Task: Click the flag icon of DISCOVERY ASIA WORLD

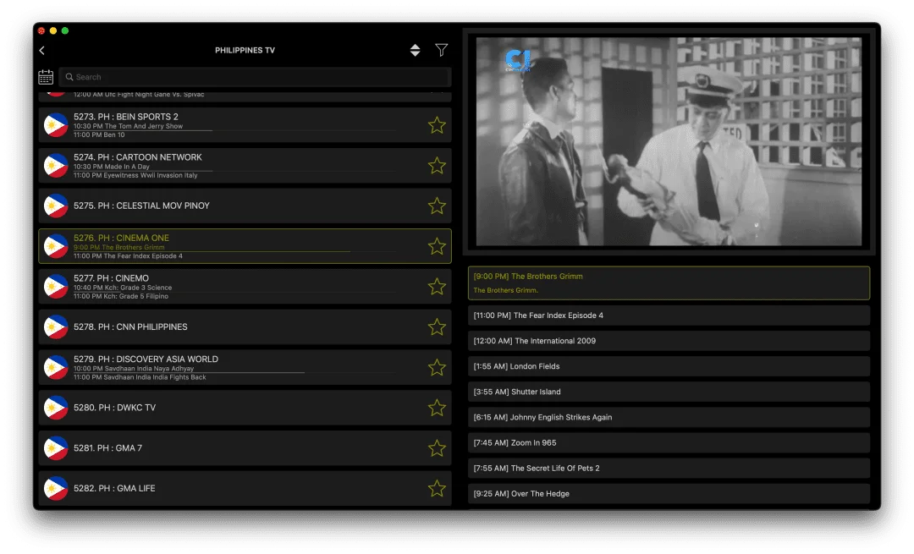Action: (x=56, y=368)
